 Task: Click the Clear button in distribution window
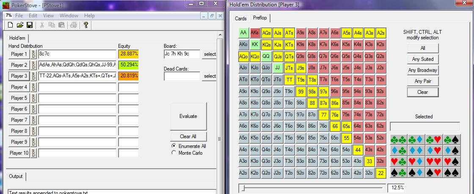pos(423,92)
